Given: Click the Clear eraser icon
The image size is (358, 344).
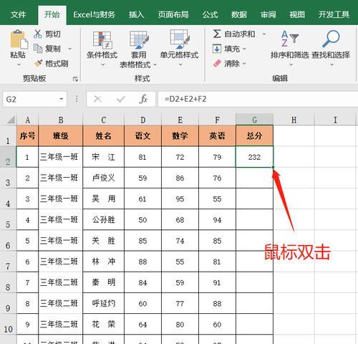Looking at the screenshot, I should pos(217,63).
